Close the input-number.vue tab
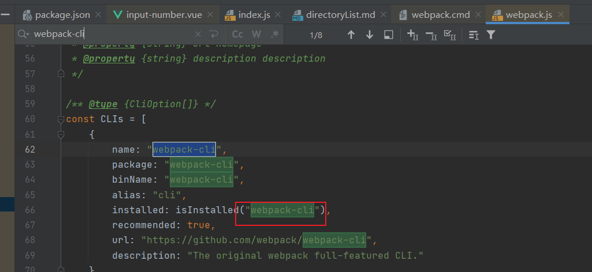 tap(210, 15)
